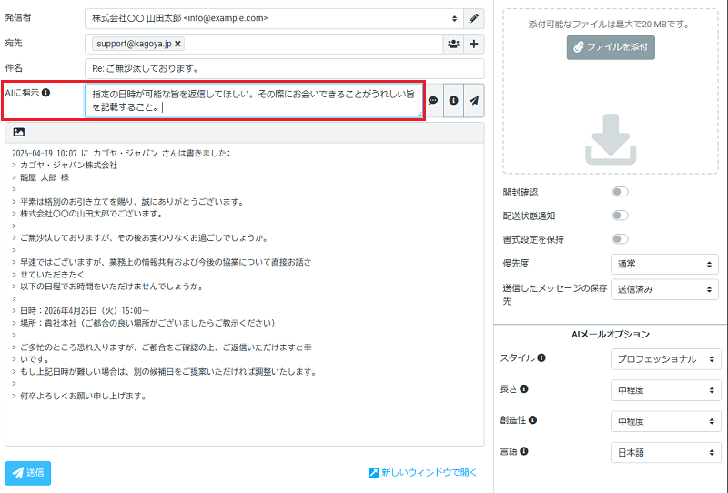This screenshot has height=493, width=728.
Task: Open 優先度 dropdown showing 通常
Action: coord(664,264)
